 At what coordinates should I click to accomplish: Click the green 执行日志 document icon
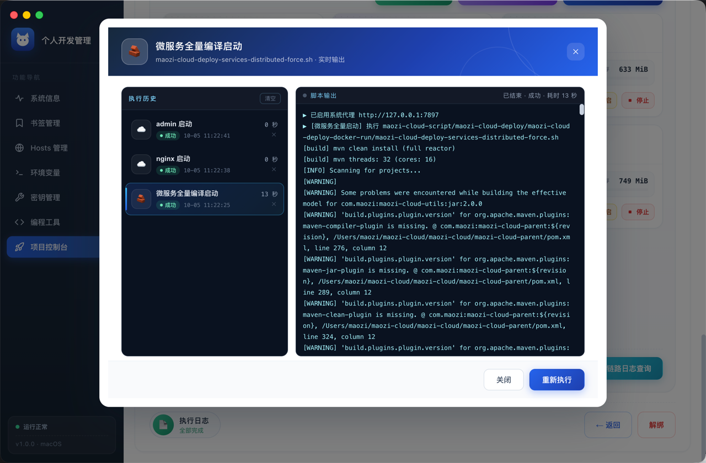pyautogui.click(x=163, y=425)
